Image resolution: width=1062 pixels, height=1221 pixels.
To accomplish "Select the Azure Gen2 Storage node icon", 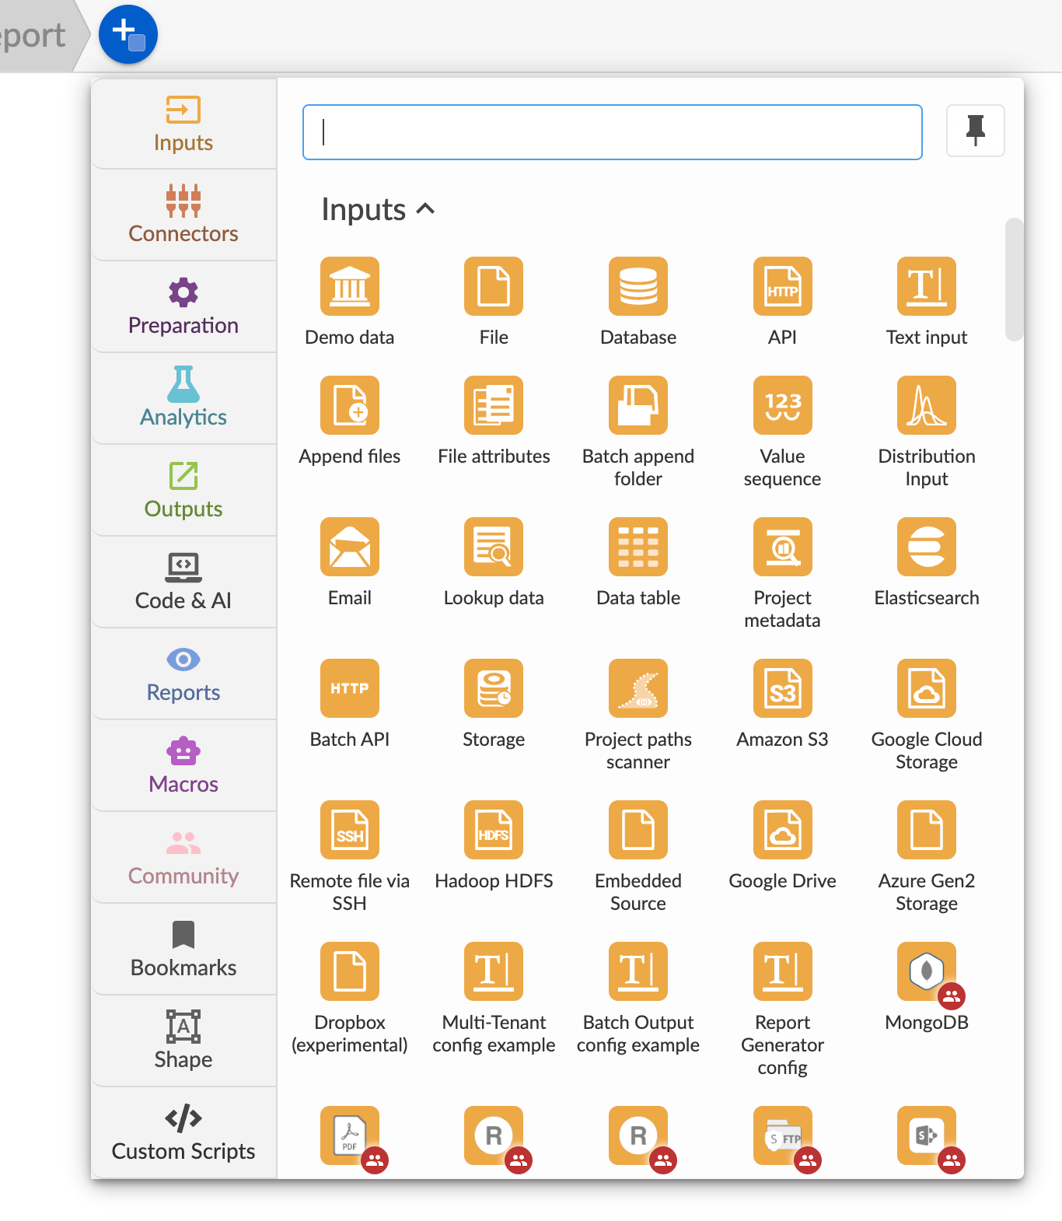I will pyautogui.click(x=927, y=830).
